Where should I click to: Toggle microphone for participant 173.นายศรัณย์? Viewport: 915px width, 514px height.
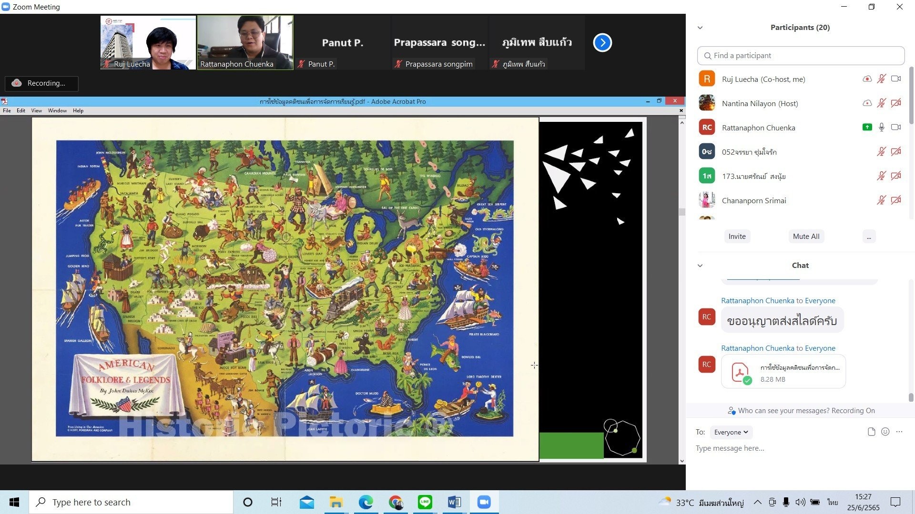(881, 176)
